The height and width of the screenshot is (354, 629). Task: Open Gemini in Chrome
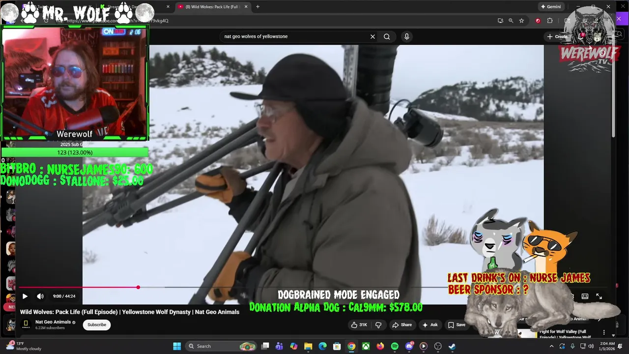551,7
